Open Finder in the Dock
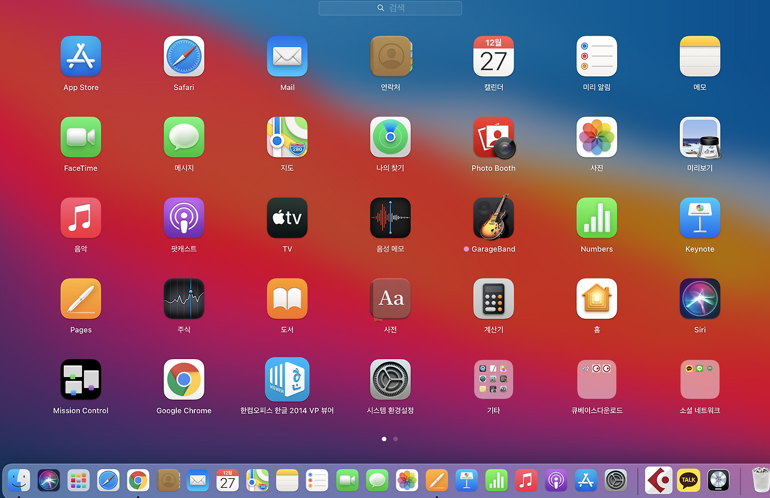 coord(19,480)
